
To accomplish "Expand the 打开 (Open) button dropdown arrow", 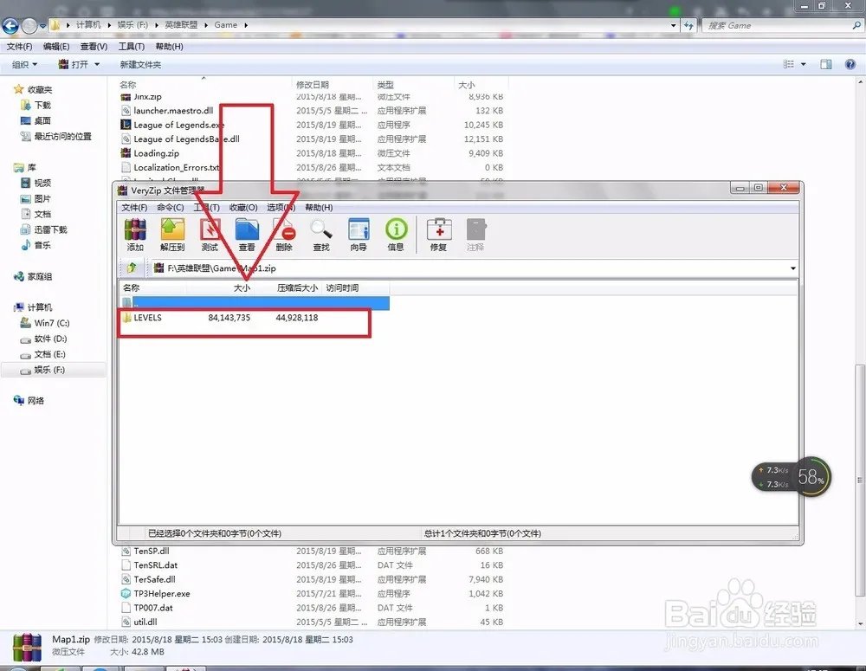I will (97, 65).
